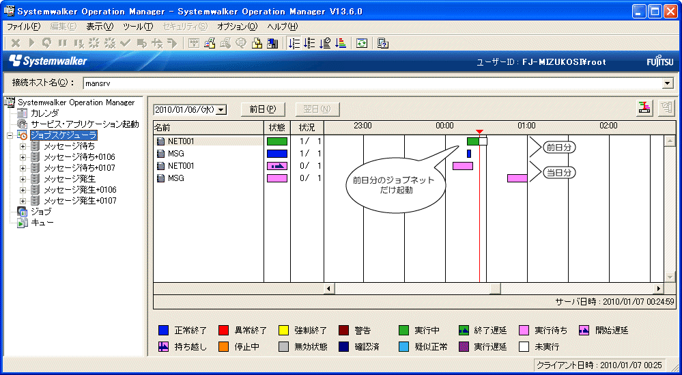Sort list by scheduled time icon

tap(325, 43)
